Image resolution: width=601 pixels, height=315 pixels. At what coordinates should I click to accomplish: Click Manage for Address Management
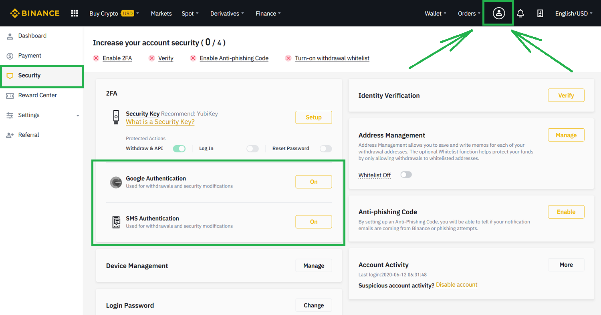566,135
